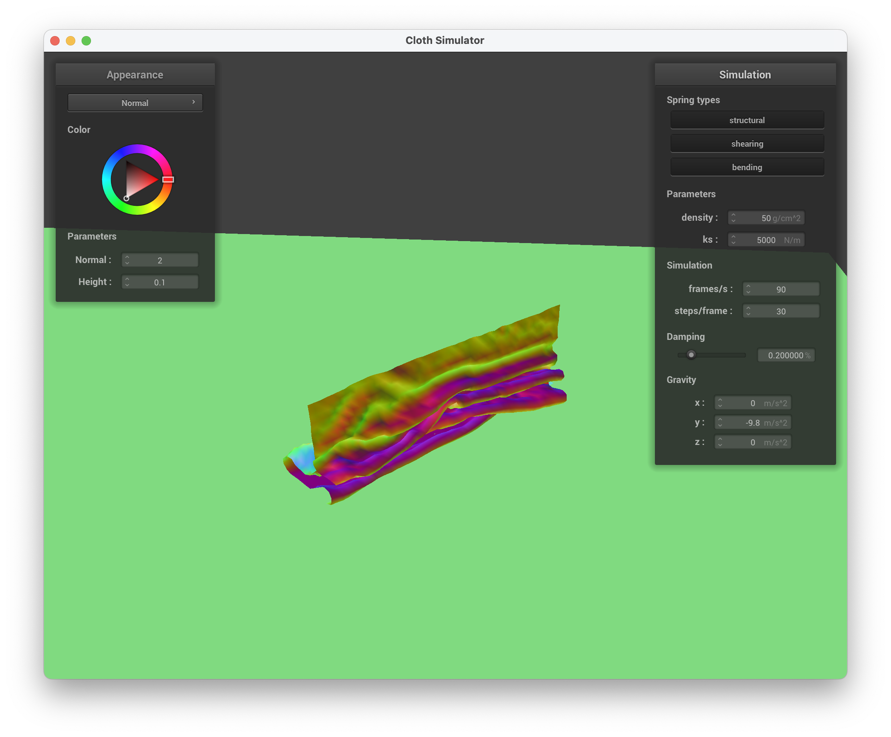Click the hue ring of color wheel
The image size is (891, 737).
(x=137, y=149)
